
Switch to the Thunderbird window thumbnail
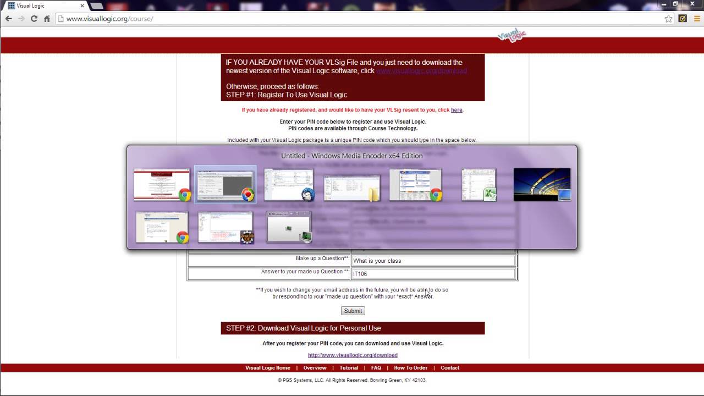click(289, 185)
